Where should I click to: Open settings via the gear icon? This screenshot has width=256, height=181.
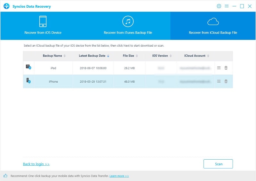point(219,6)
